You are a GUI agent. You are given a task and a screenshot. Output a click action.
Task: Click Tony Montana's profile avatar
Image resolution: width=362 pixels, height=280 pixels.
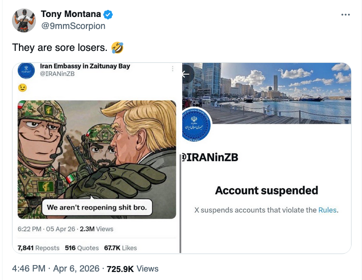(x=24, y=20)
